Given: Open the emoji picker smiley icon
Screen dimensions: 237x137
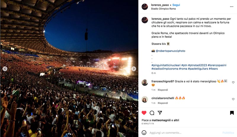Looking at the screenshot, I should [144, 133].
